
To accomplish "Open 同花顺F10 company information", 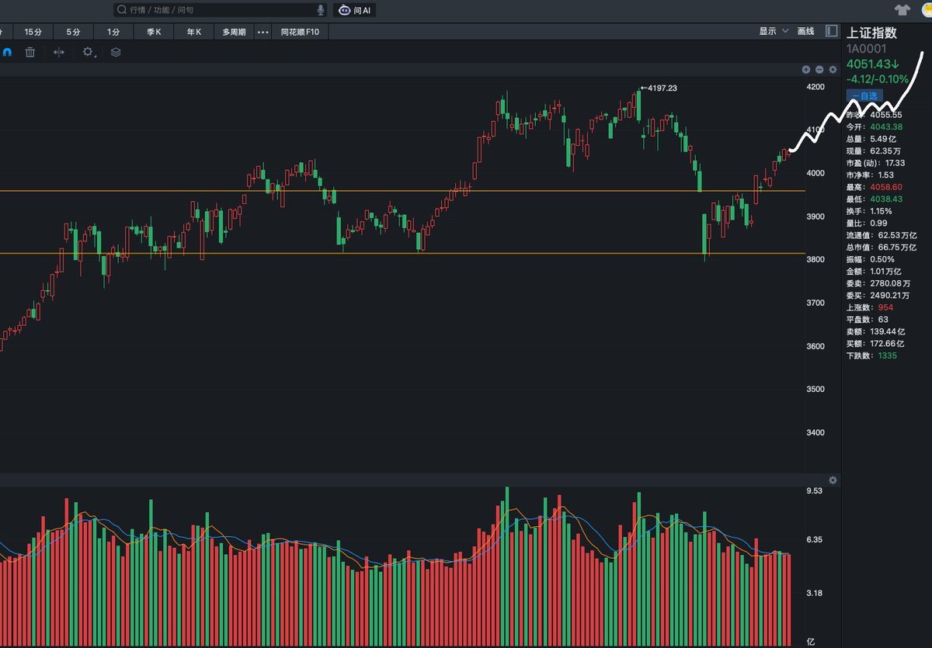I will click(x=300, y=32).
